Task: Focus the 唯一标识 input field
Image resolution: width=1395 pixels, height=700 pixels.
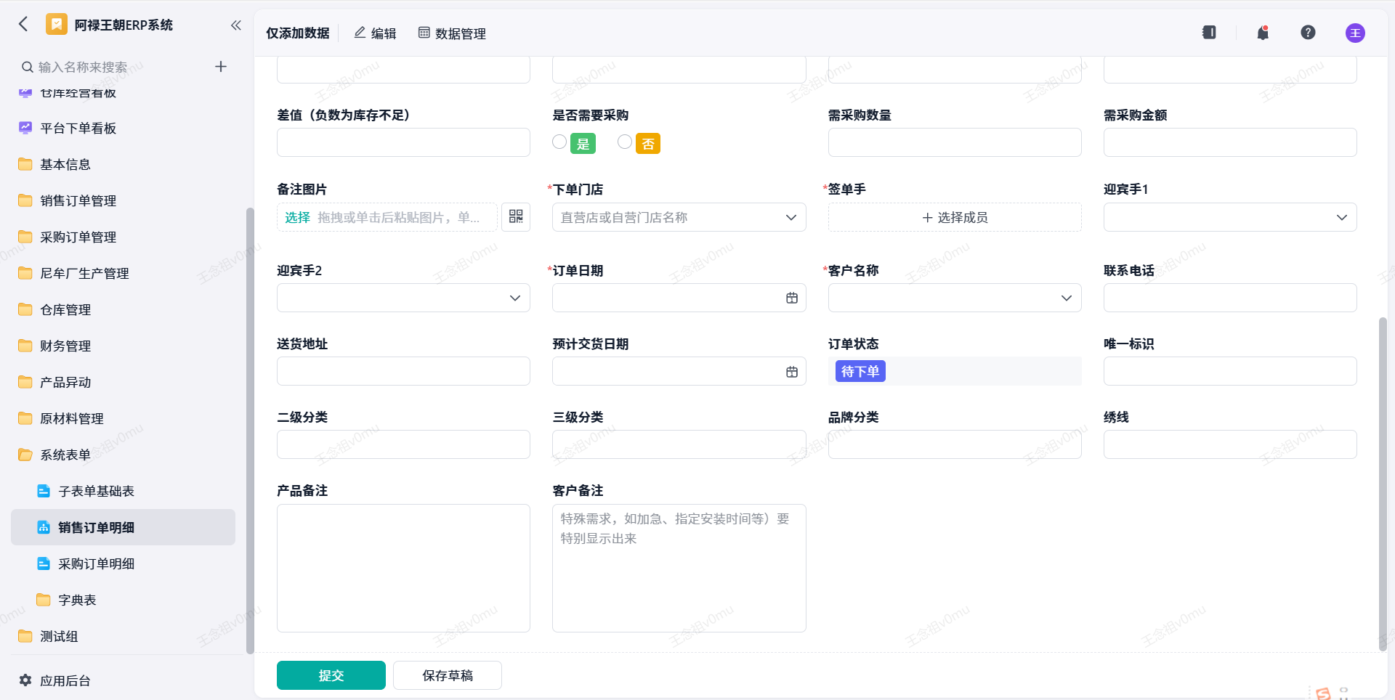Action: click(1230, 371)
